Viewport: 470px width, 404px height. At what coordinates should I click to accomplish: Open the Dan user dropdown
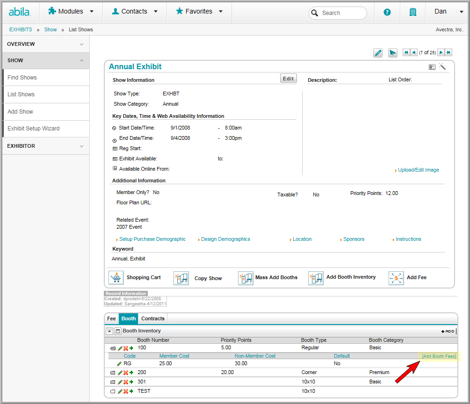tap(448, 11)
